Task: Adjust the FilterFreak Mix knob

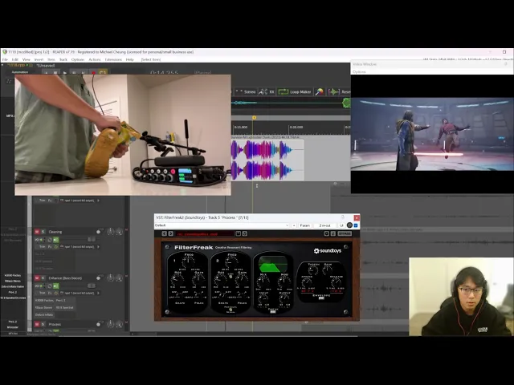Action: [x=263, y=281]
